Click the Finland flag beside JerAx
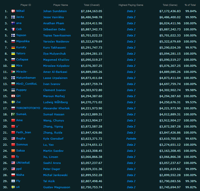 click(x=13, y=17)
